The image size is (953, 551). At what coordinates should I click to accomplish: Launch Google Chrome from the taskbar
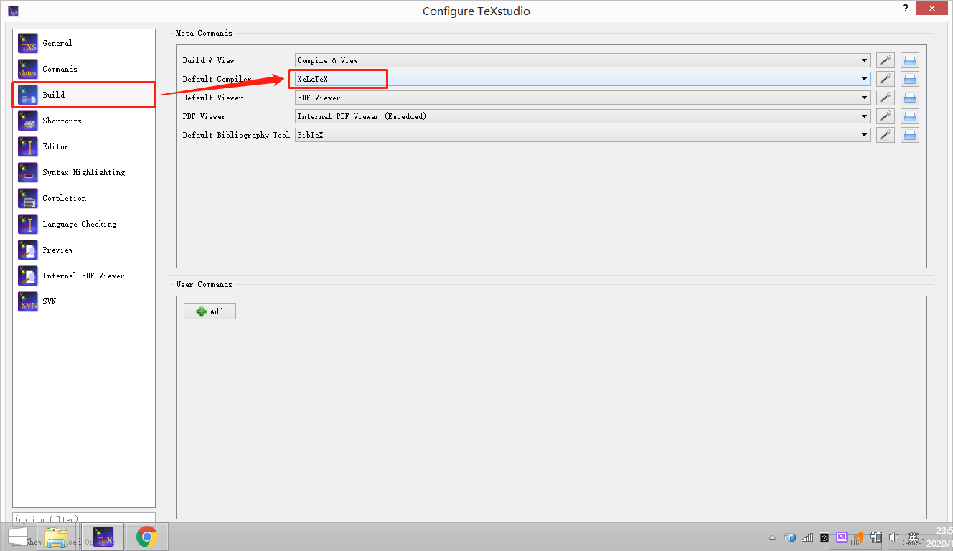(147, 537)
